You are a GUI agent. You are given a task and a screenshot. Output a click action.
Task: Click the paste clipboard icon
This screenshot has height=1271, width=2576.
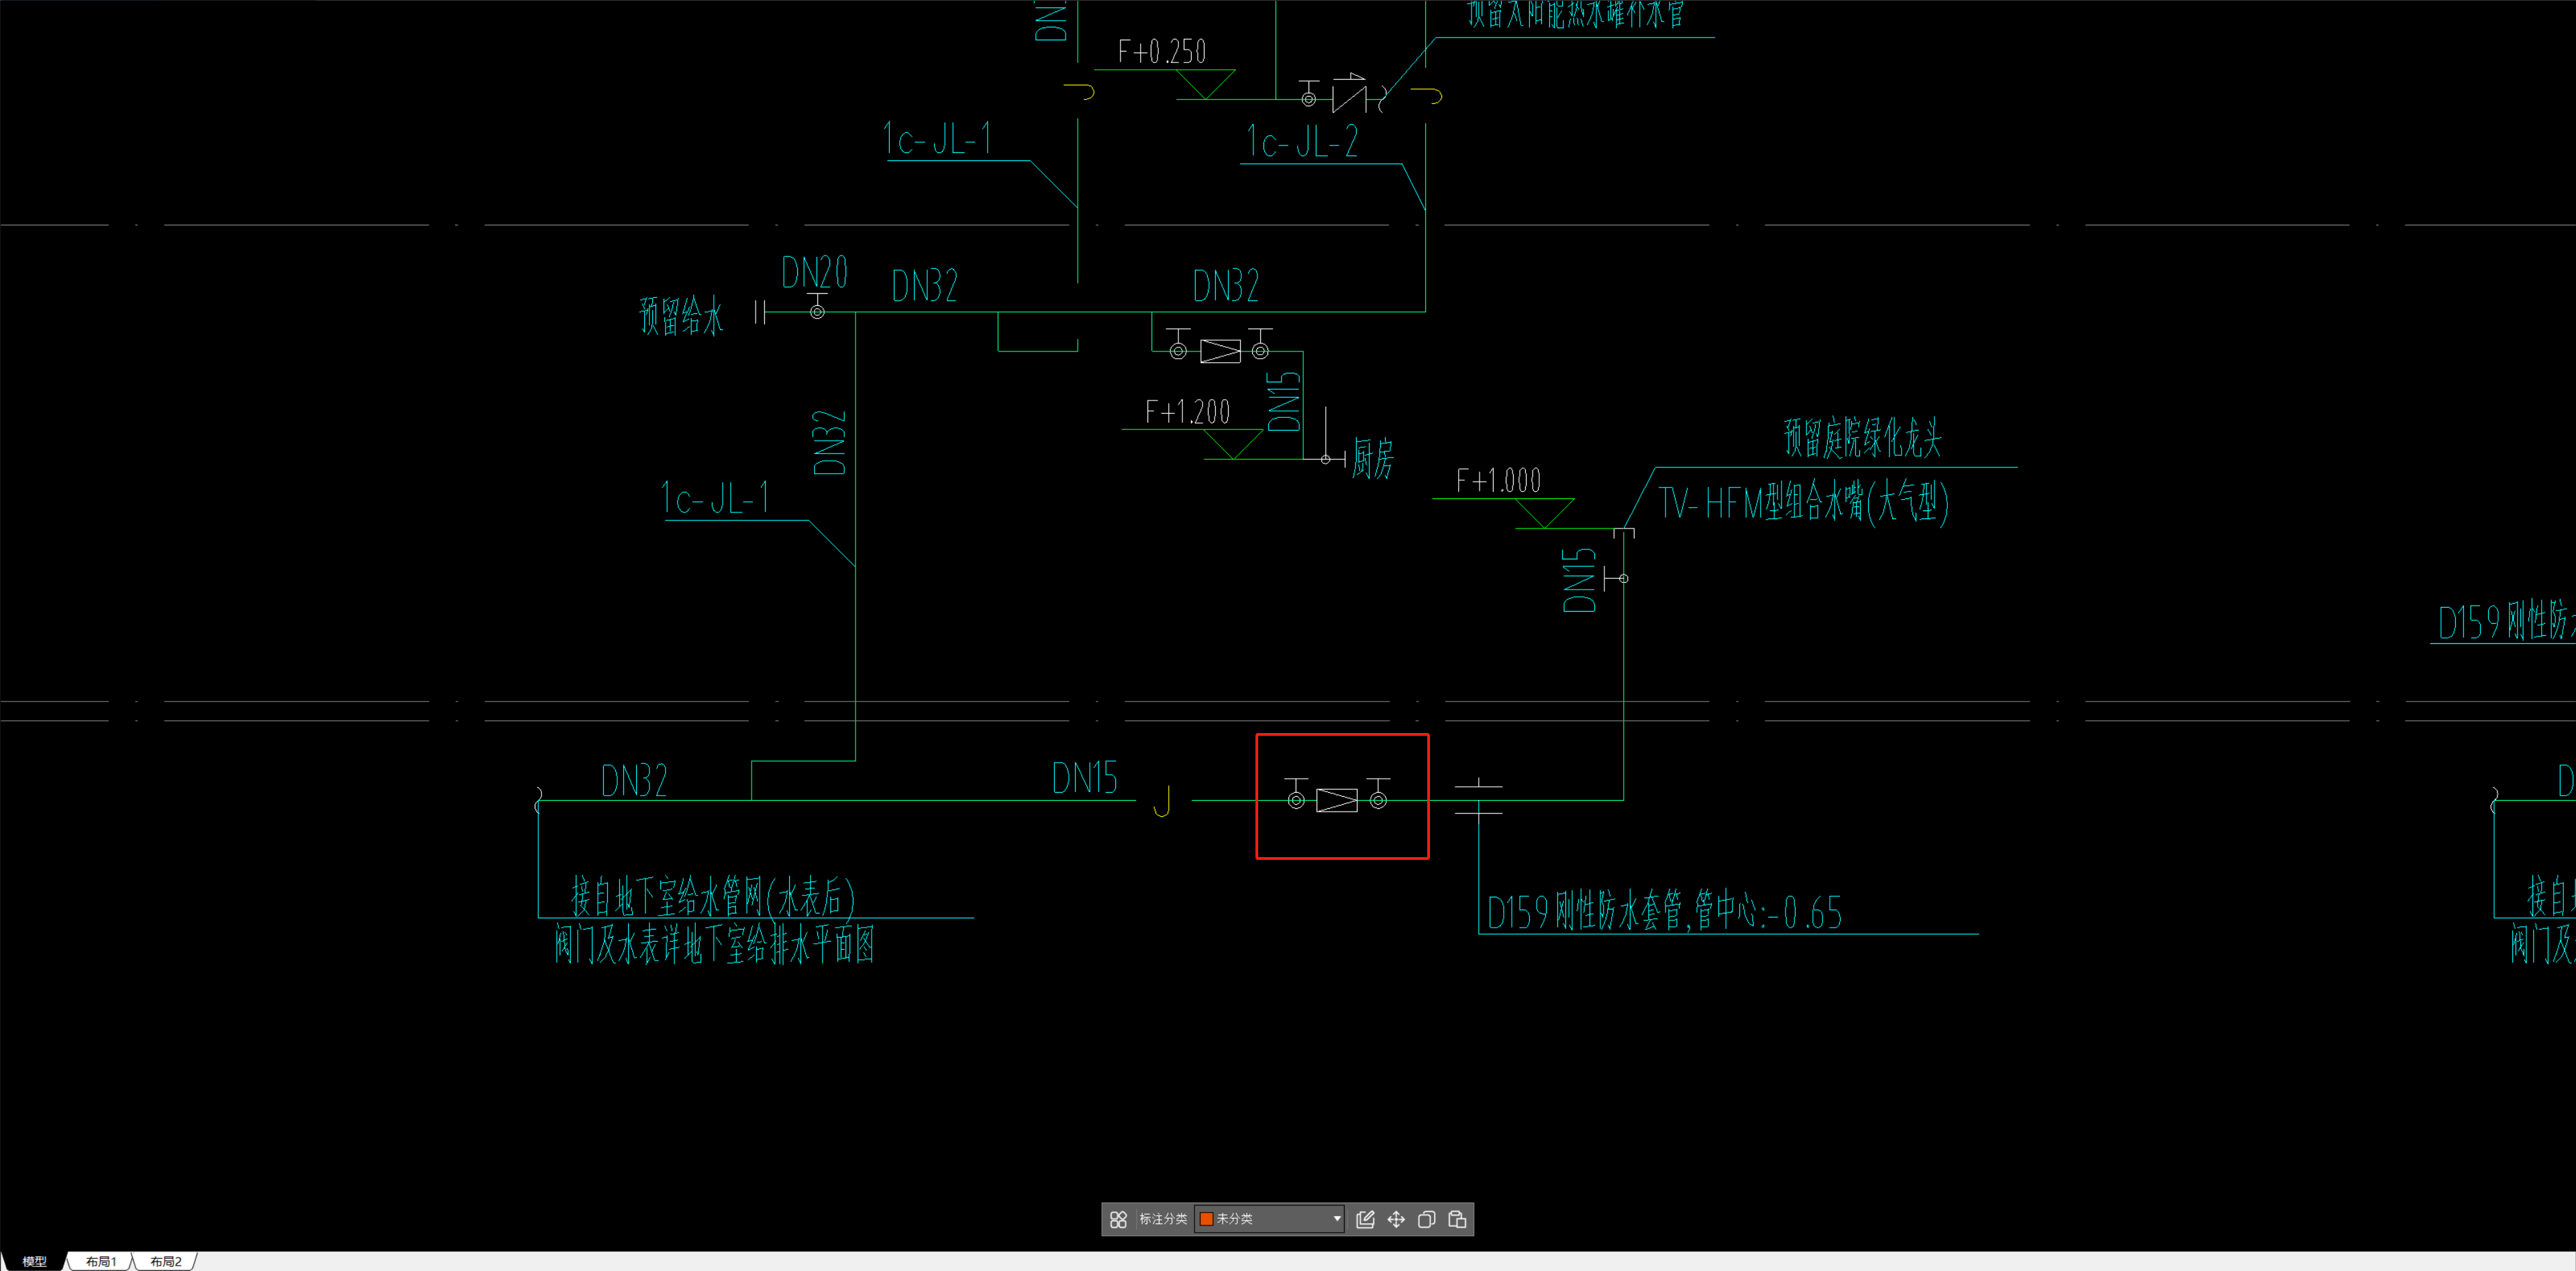tap(1457, 1219)
